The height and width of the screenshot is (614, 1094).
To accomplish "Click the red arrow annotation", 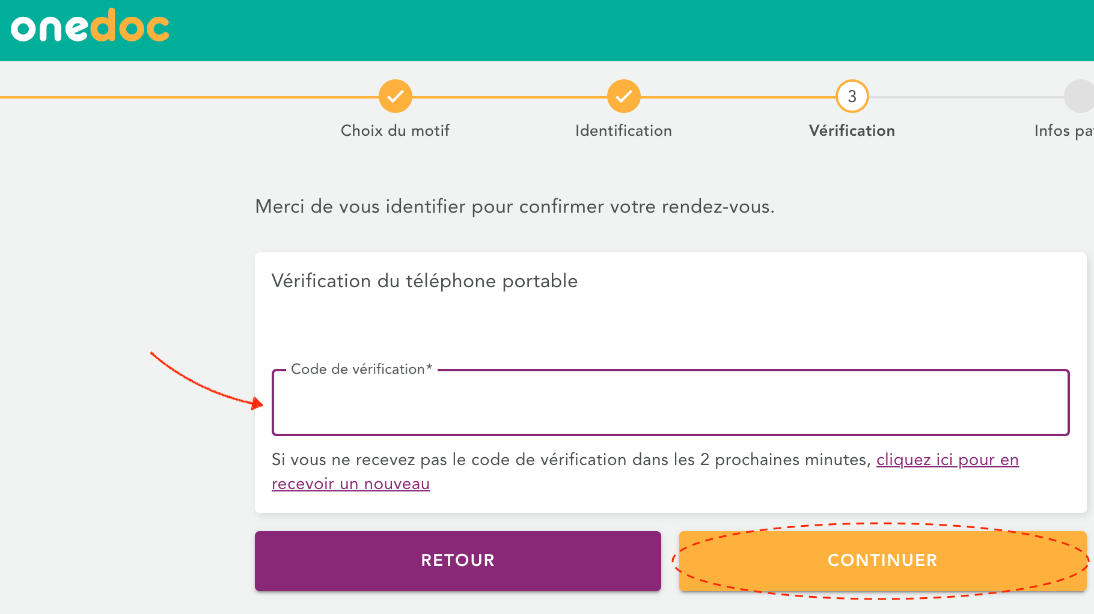I will pyautogui.click(x=204, y=381).
